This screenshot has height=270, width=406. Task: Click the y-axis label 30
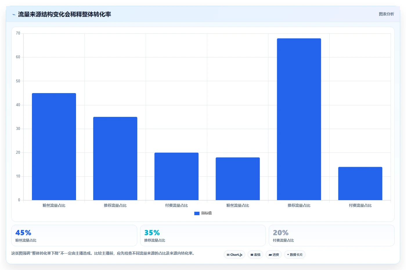point(18,129)
